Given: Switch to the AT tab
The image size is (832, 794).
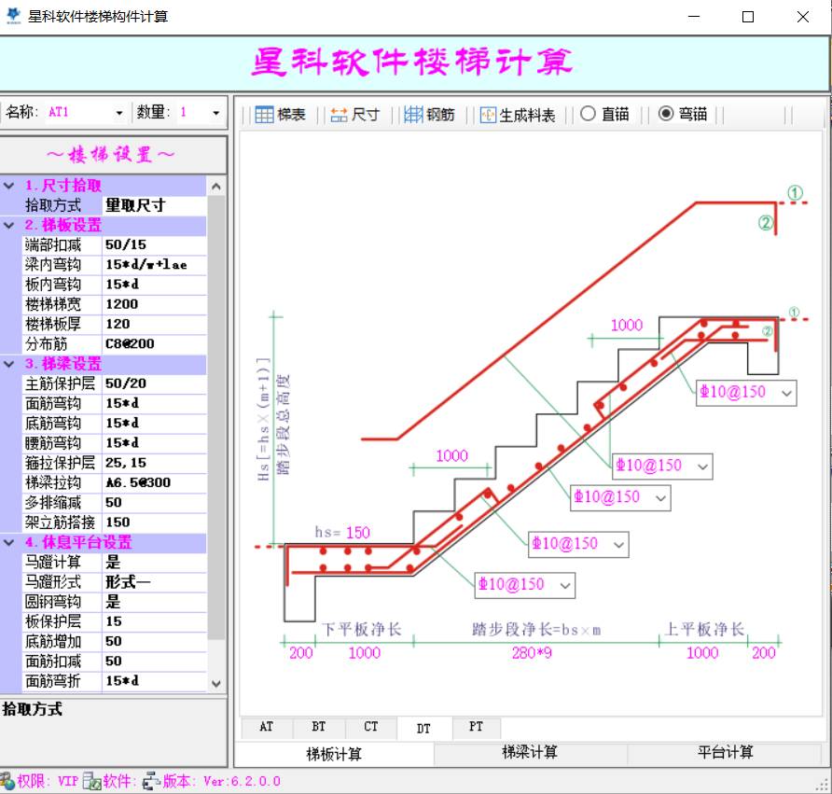Looking at the screenshot, I should (267, 727).
